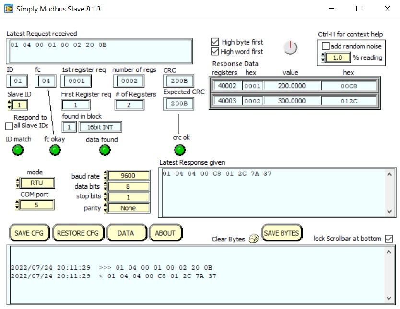The height and width of the screenshot is (309, 400).
Task: Click scroll-down arrow in byte log
Action: click(389, 298)
